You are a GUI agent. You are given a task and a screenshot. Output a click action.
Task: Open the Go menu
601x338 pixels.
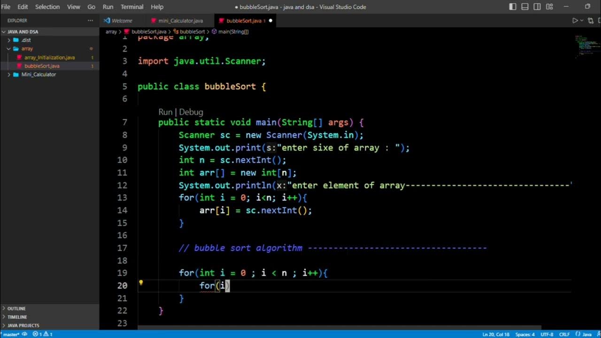tap(91, 7)
